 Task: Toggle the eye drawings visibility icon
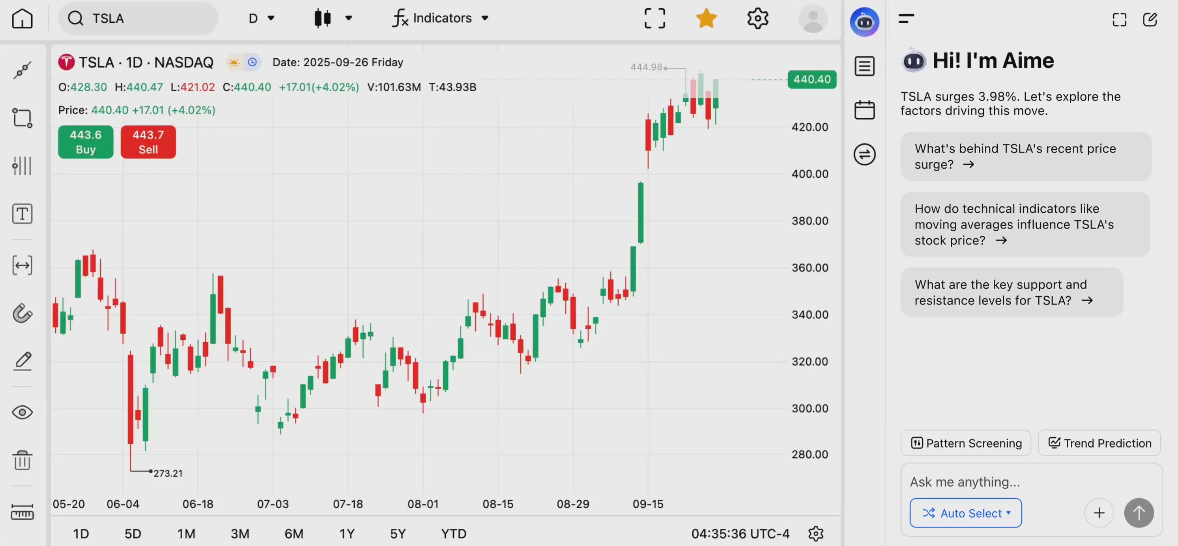coord(22,412)
